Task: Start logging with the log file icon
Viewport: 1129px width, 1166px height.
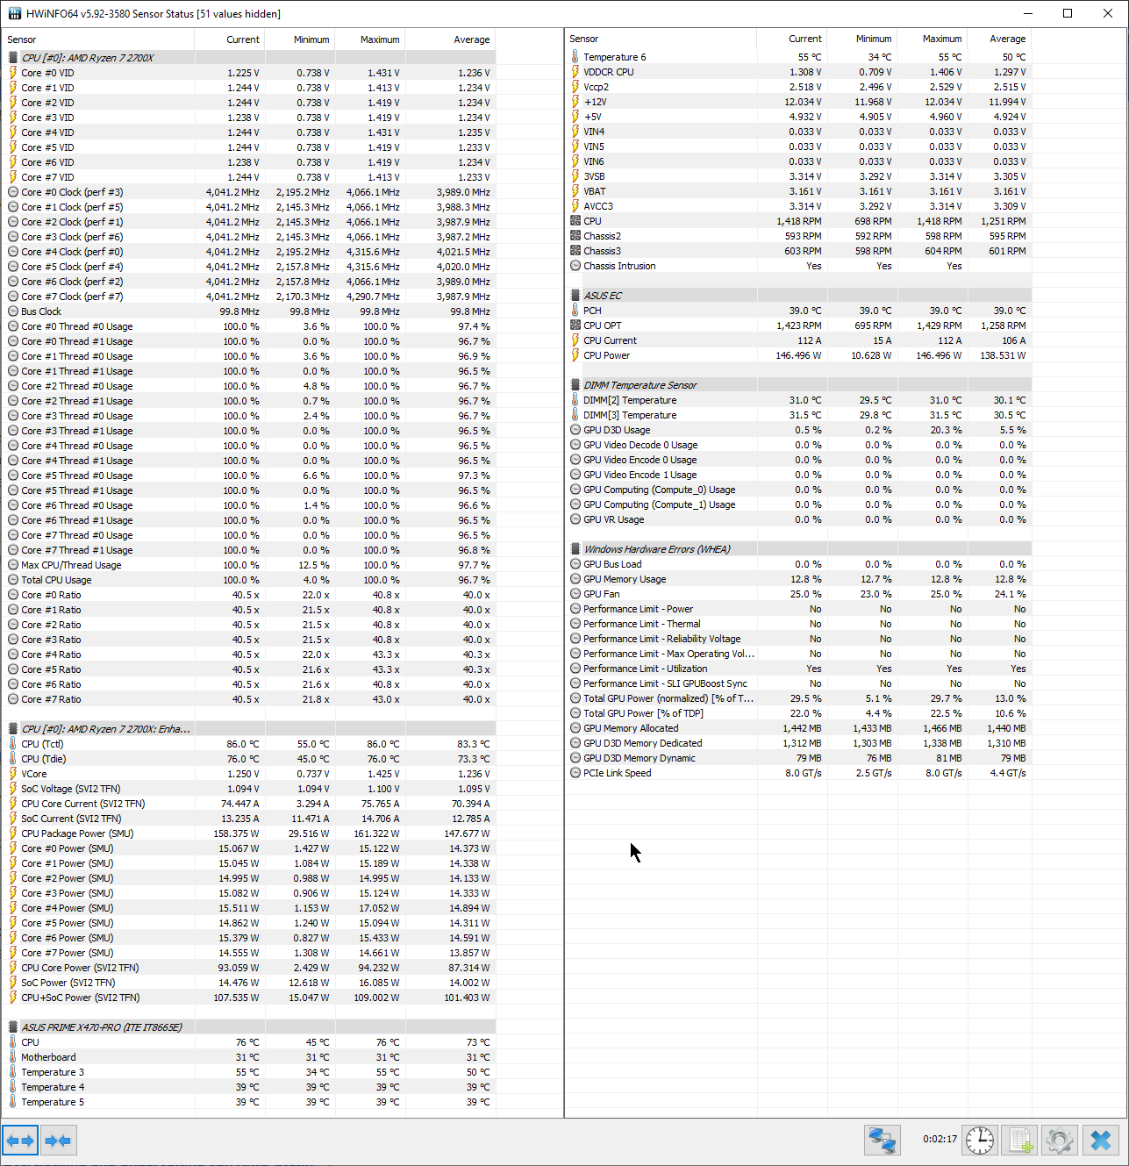Action: (1019, 1140)
